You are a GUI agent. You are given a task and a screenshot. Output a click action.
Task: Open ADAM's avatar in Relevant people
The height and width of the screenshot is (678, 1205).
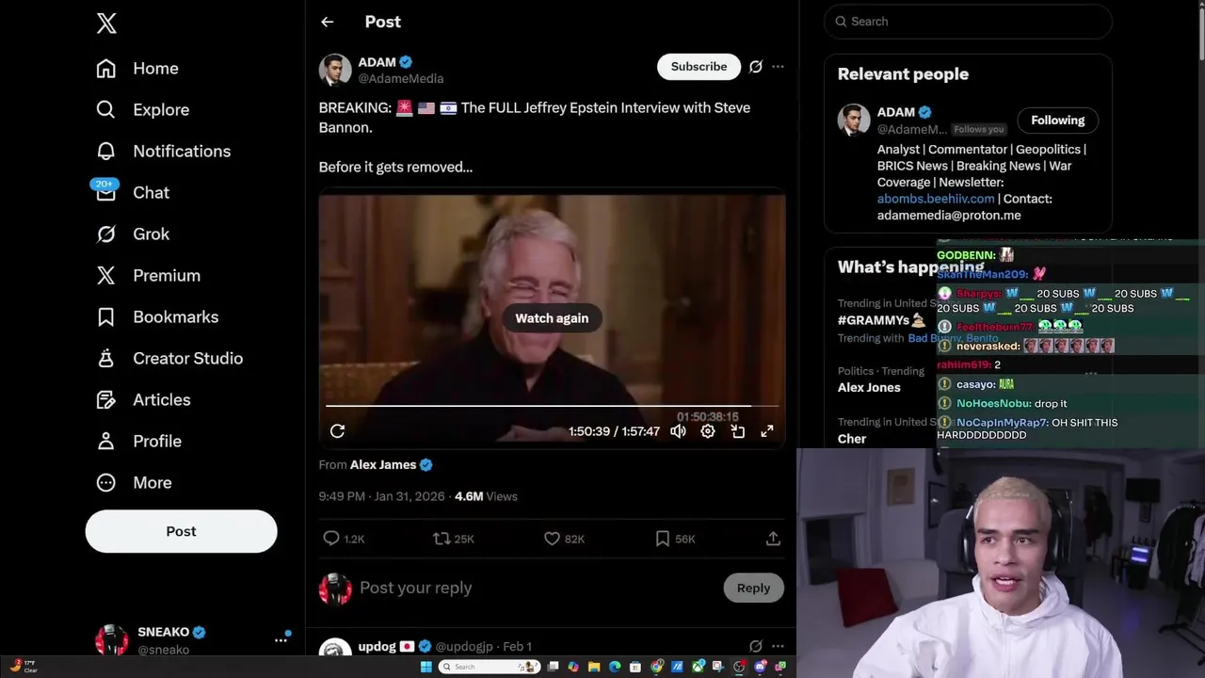coord(854,121)
